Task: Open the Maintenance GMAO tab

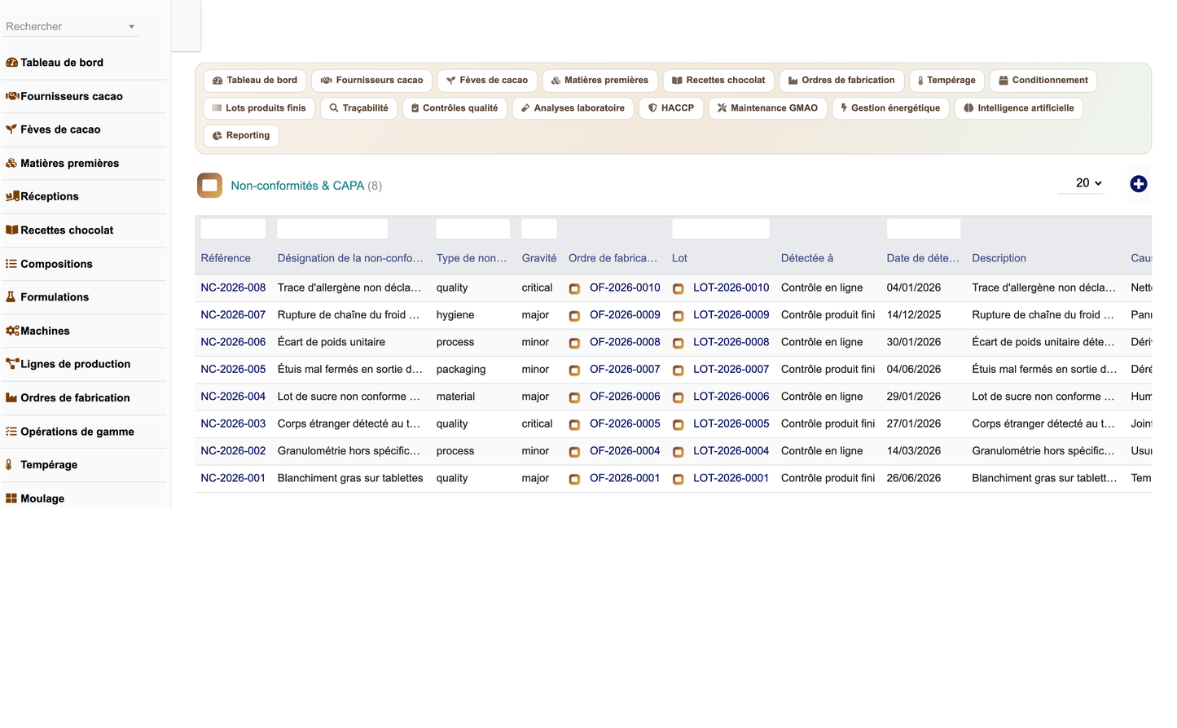Action: pyautogui.click(x=768, y=108)
